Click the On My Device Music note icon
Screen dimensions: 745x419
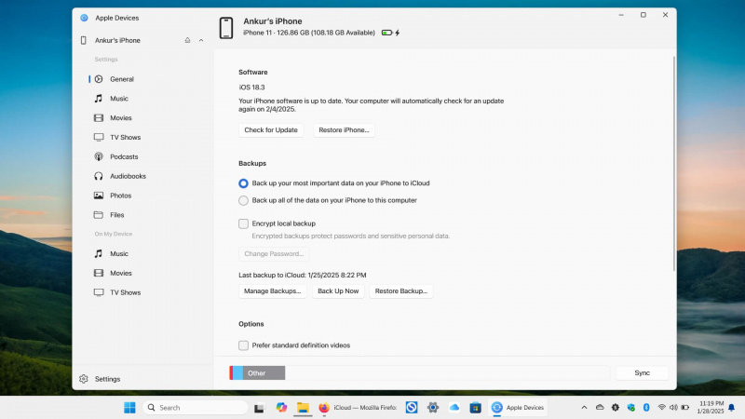pyautogui.click(x=99, y=253)
